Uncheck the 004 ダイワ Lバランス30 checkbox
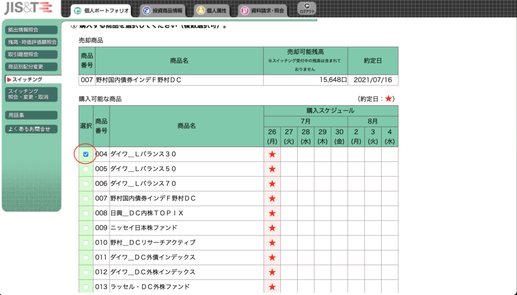Viewport: 517px width, 295px height. click(86, 154)
